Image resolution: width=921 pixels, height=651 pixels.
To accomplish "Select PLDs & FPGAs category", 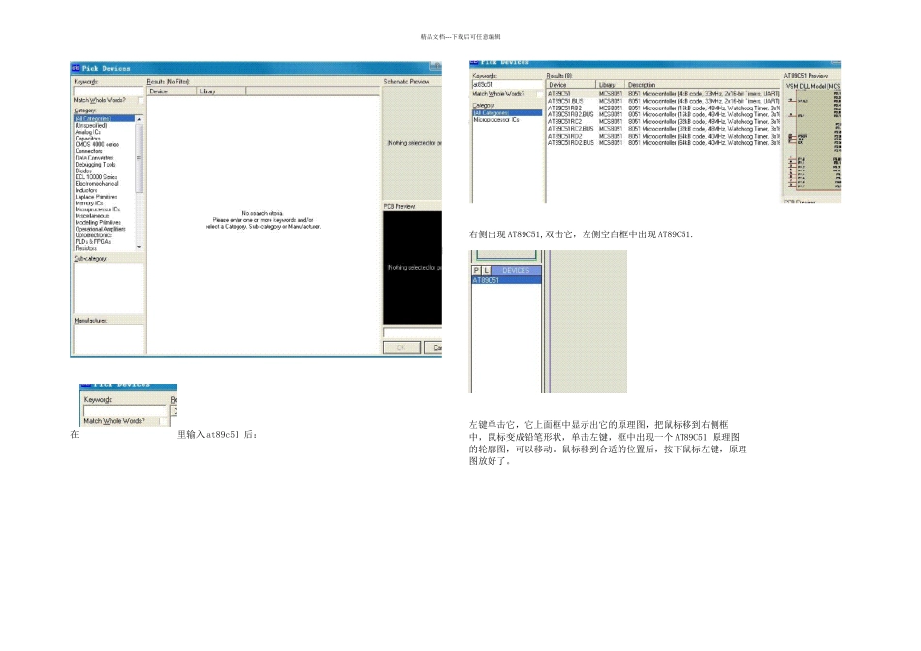I will pos(104,241).
